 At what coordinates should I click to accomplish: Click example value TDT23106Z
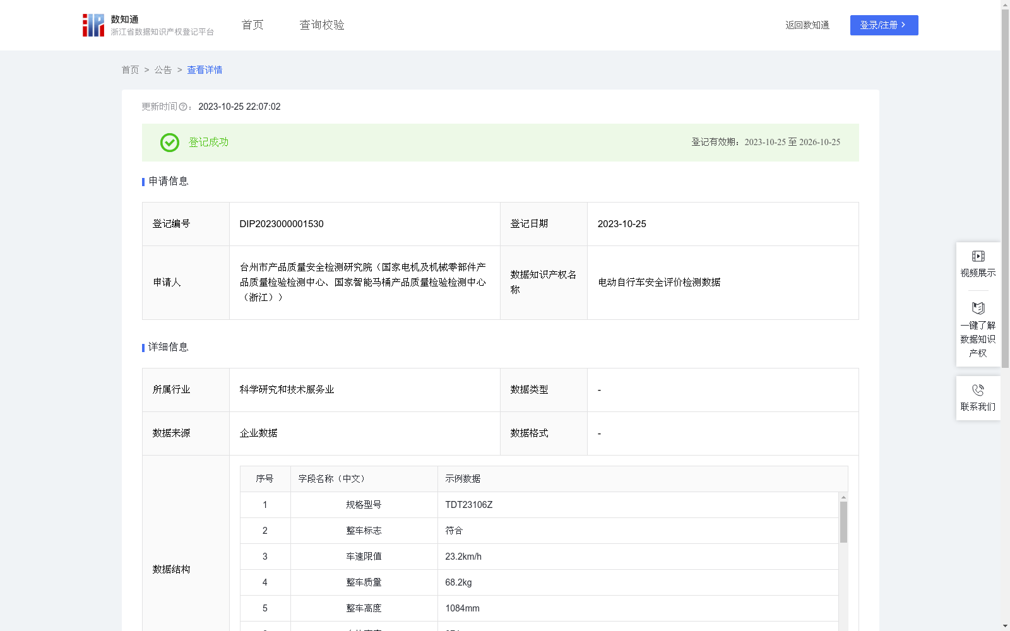[469, 505]
